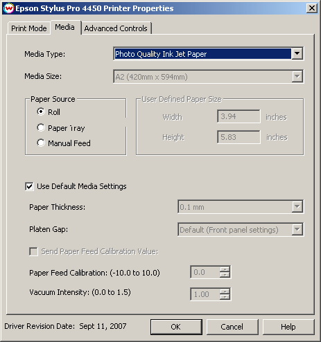Image resolution: width=321 pixels, height=342 pixels.
Task: Click the Wasatch app icon in title bar
Action: click(x=9, y=8)
